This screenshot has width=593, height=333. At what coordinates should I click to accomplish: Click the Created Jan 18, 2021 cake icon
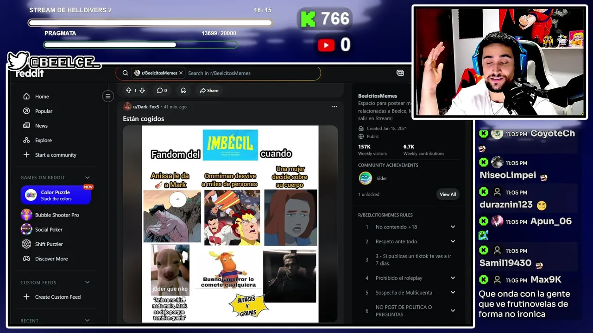point(361,129)
